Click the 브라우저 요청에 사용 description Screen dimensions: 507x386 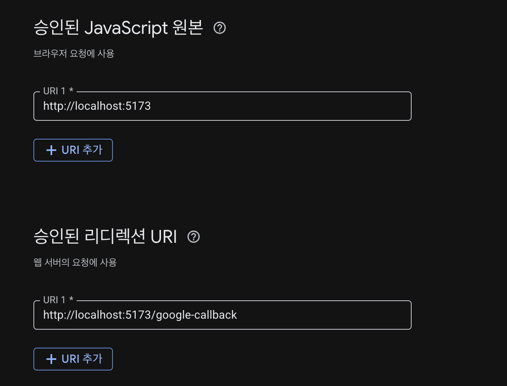point(74,53)
